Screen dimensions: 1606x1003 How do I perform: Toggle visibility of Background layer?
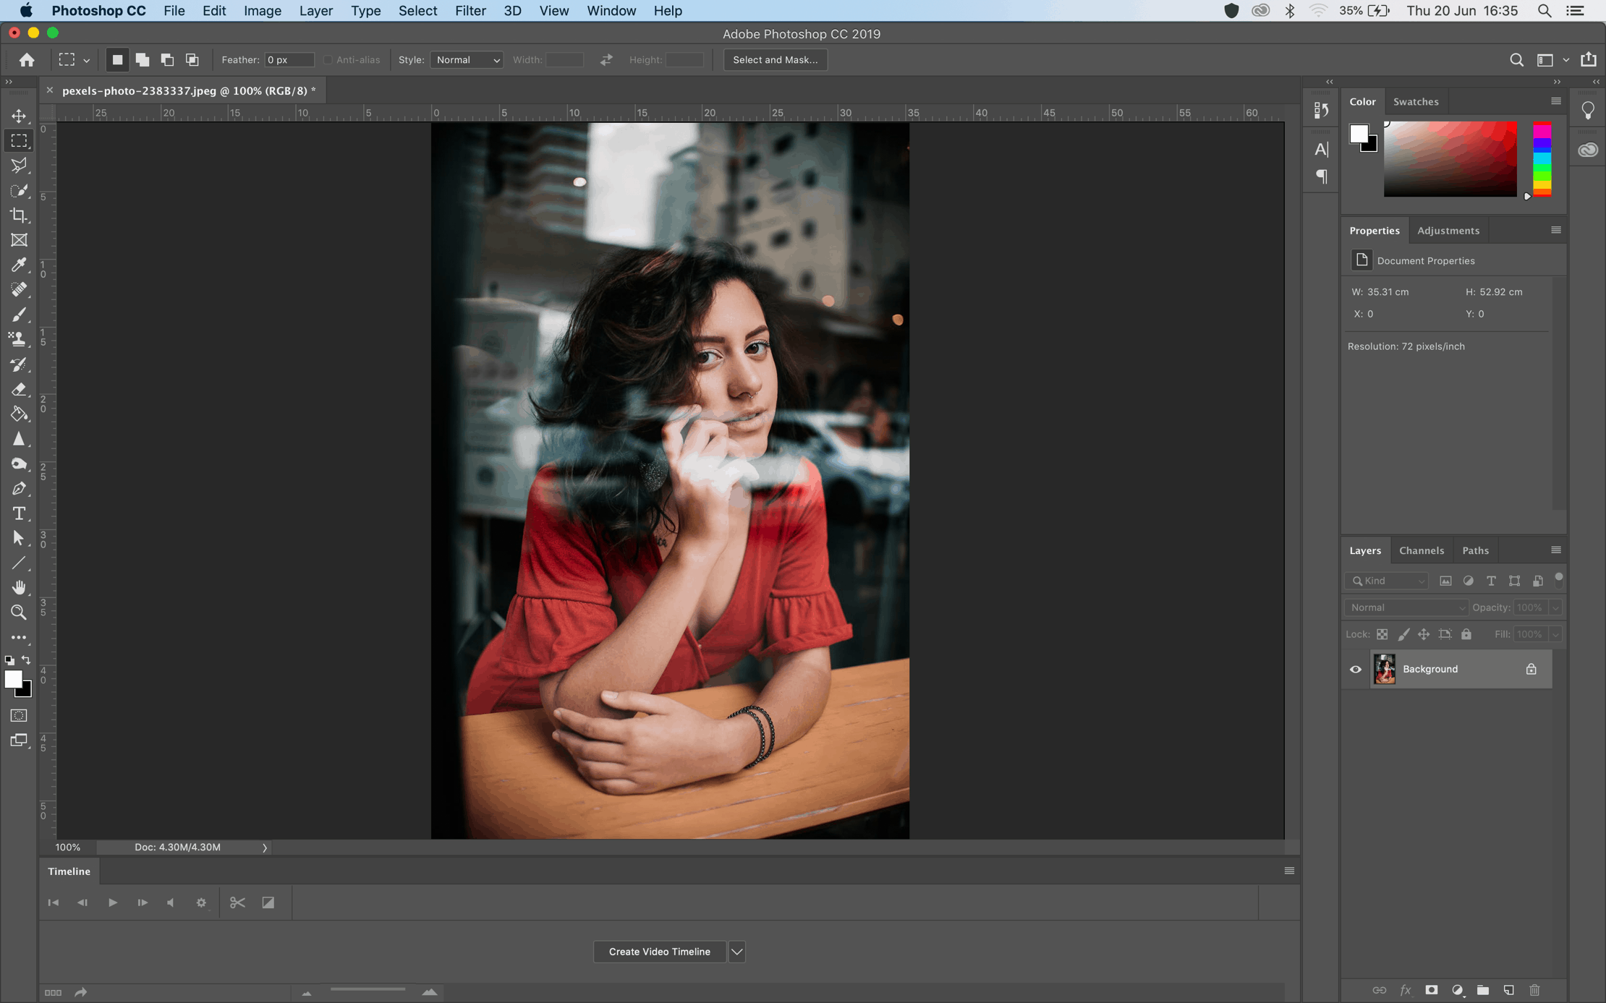point(1355,669)
